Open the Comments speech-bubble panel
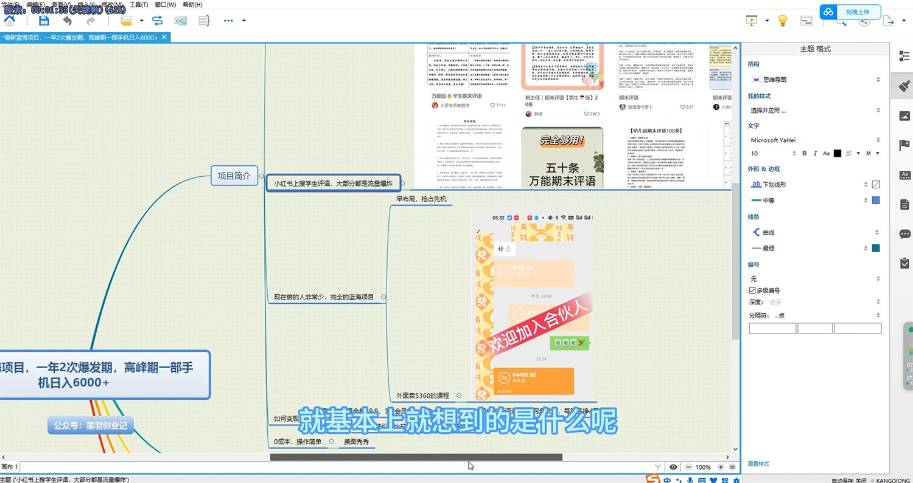Screen dimensions: 913x483 (904, 234)
